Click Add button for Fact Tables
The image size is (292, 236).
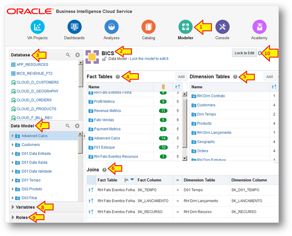[181, 76]
